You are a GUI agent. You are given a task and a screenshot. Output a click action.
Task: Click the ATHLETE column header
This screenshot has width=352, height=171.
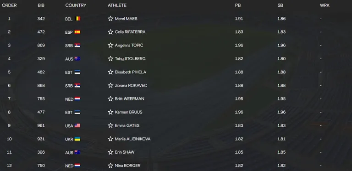(117, 5)
